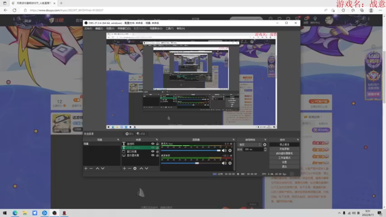Open Windows Start menu
The height and width of the screenshot is (217, 386).
tap(5, 213)
